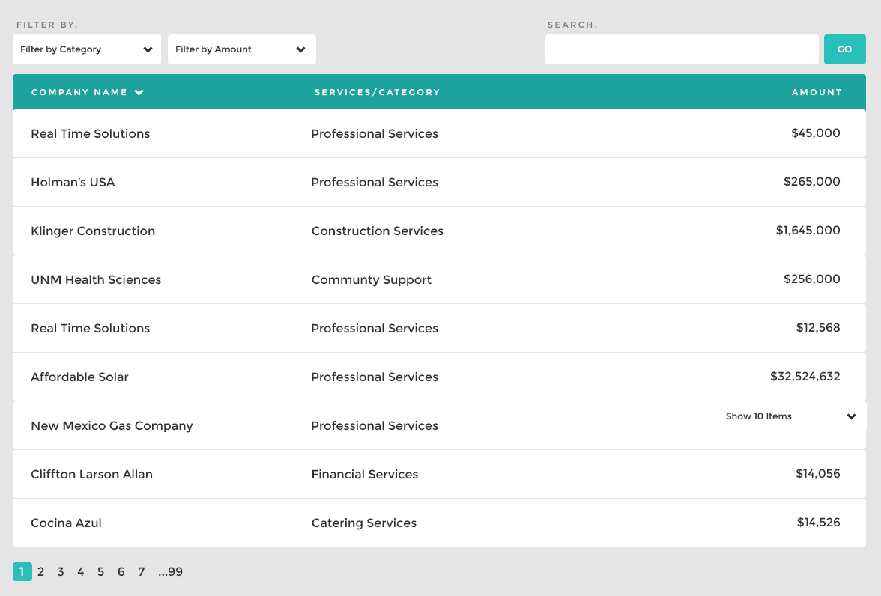This screenshot has height=596, width=881.
Task: Open page 5 of the table
Action: tap(100, 572)
